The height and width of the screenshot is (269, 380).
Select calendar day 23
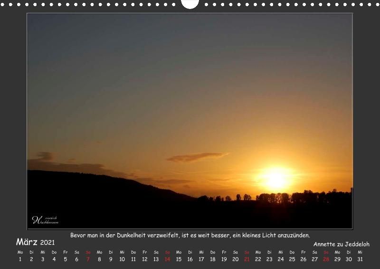(x=269, y=259)
